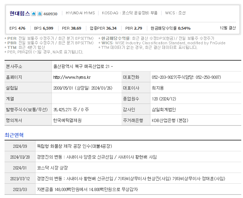243x198 pixels.
Task: Click the 발행주식수(보통/우선) row header
Action: 28,109
